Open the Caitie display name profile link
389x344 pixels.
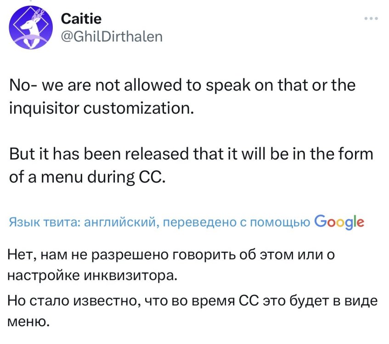click(x=81, y=19)
